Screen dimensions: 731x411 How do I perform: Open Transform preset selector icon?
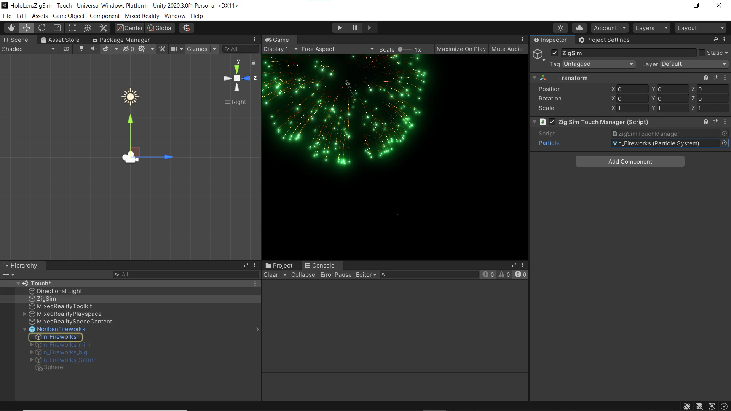[x=715, y=78]
